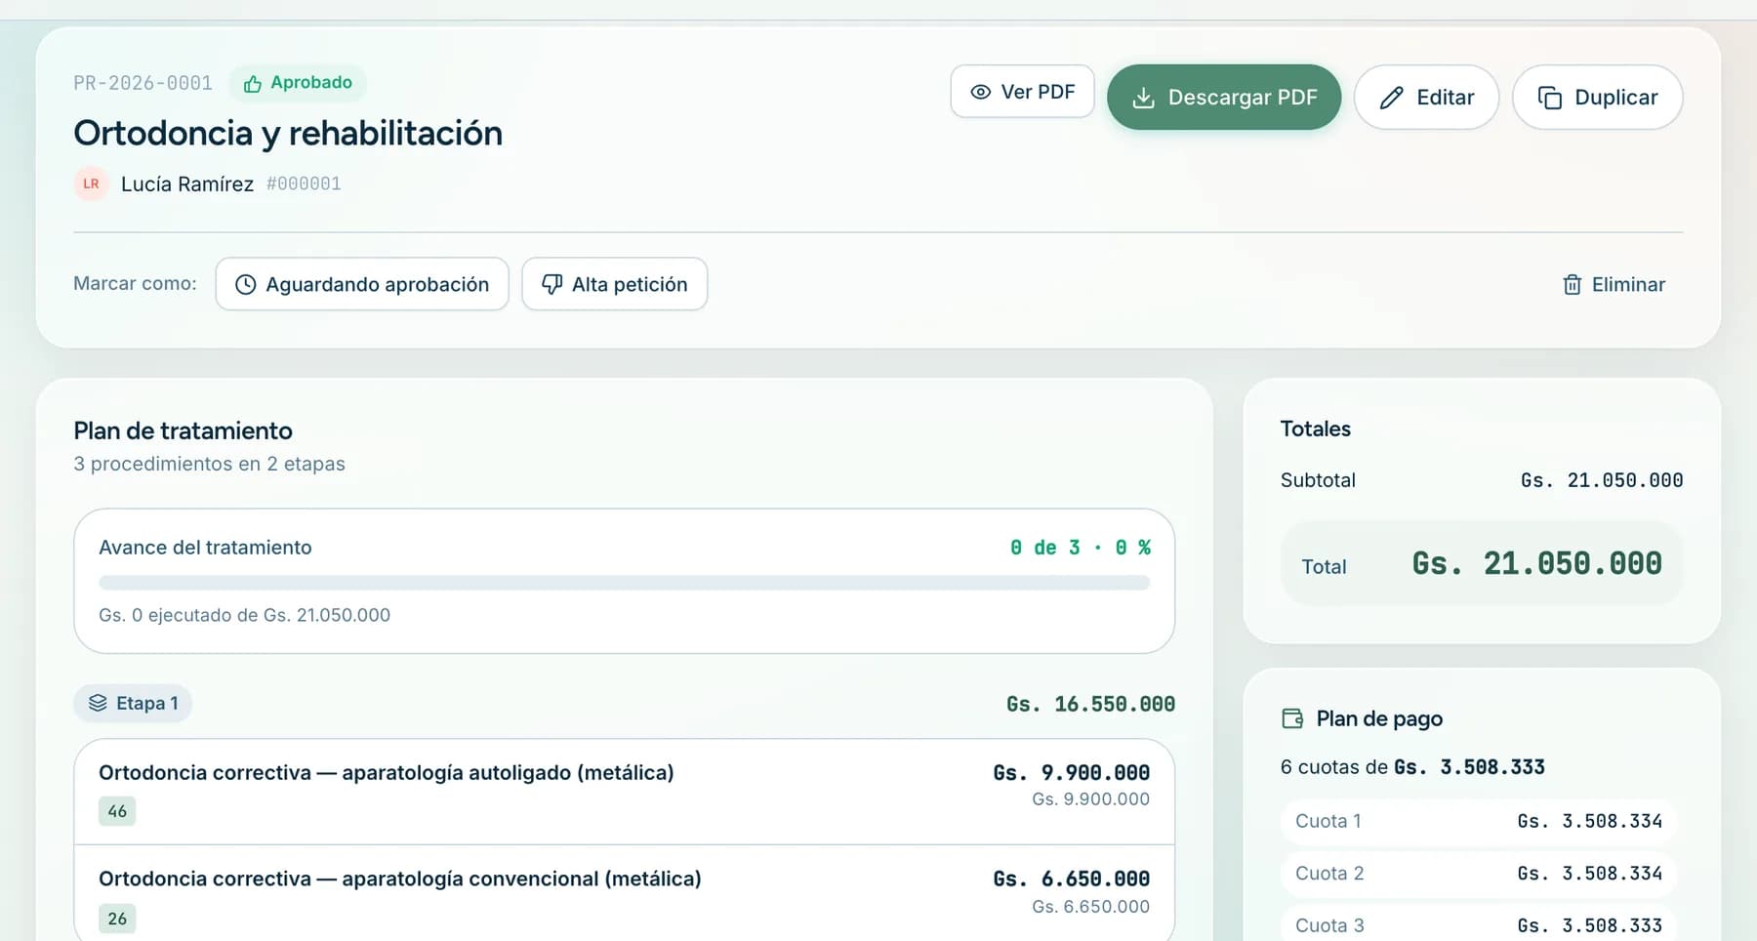Click tooth number 26 tag

point(117,919)
